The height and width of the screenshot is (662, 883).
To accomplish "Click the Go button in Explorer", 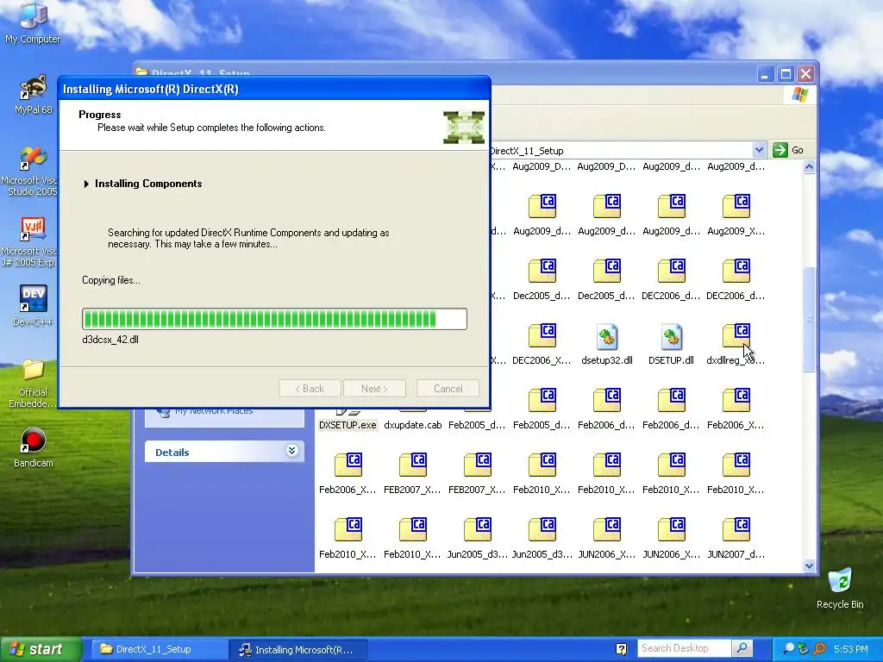I will click(789, 150).
